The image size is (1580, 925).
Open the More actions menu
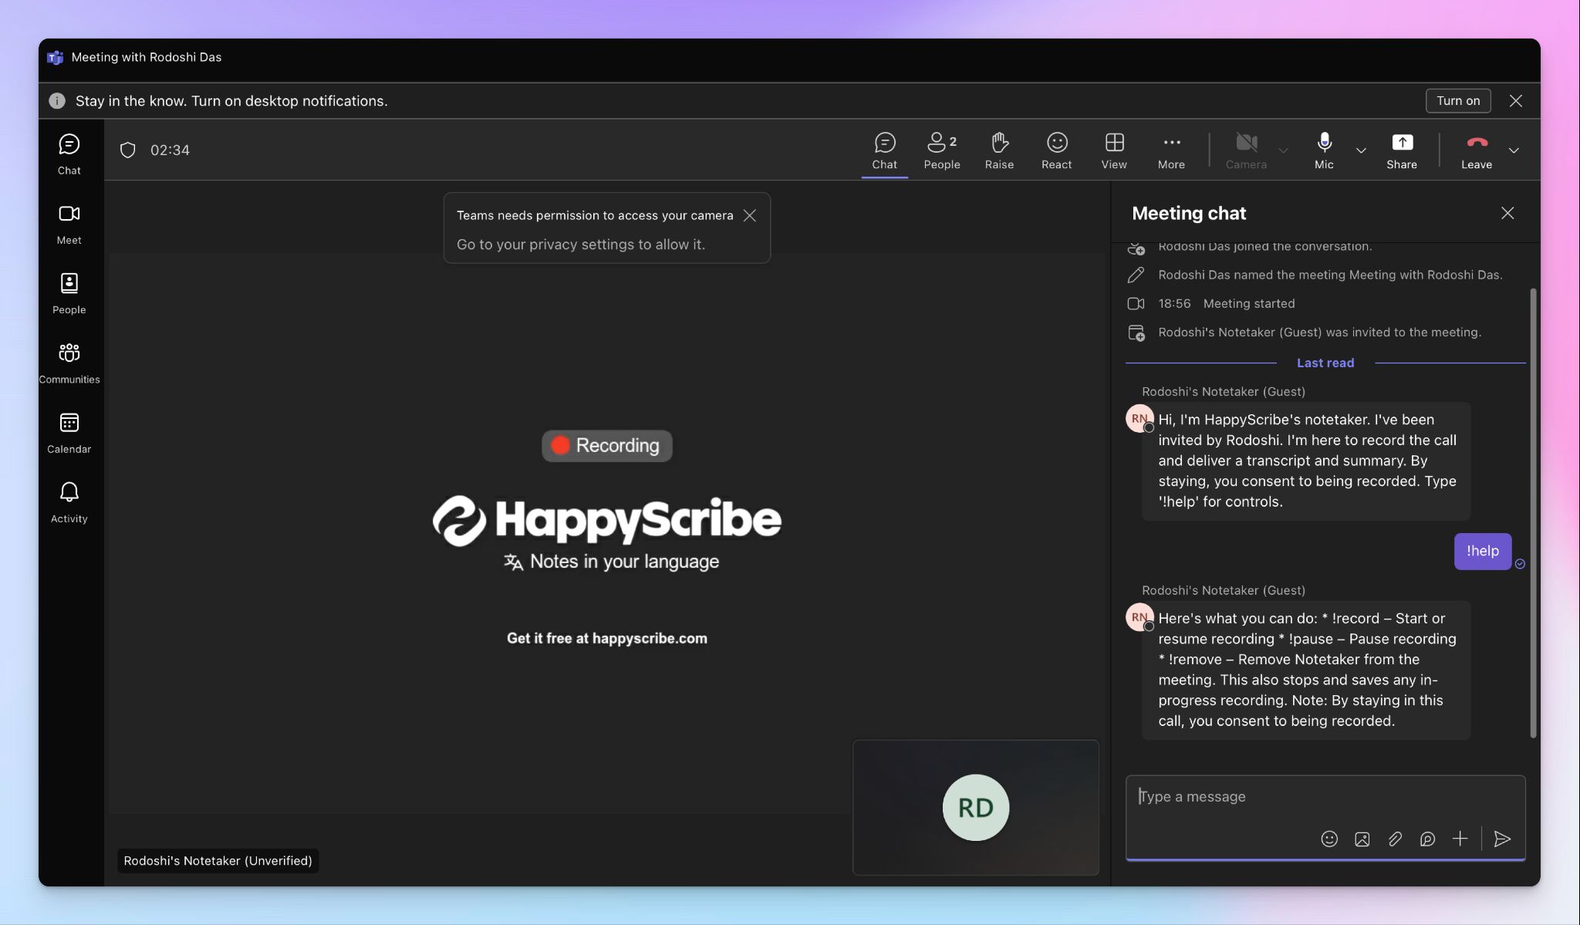click(x=1171, y=150)
